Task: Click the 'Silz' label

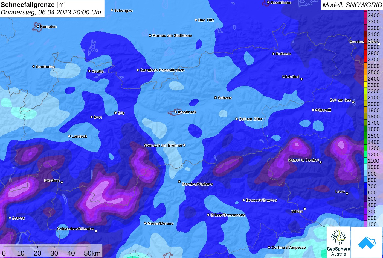Action: (x=121, y=113)
